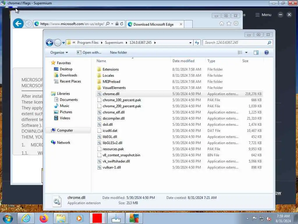Select Recent Places in navigation pane
Screen dimensions: 298x224
pyautogui.click(x=70, y=81)
